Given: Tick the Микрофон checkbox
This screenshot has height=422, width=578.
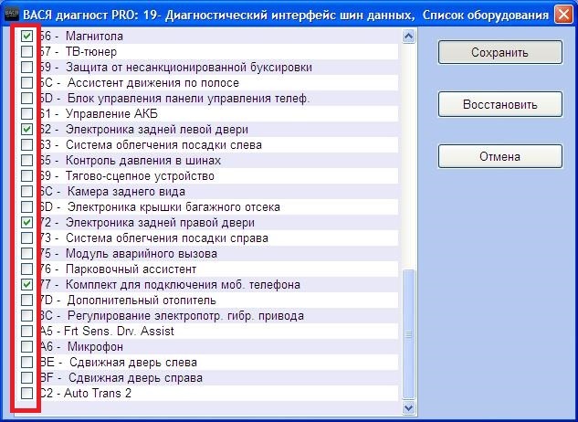Looking at the screenshot, I should coord(26,347).
